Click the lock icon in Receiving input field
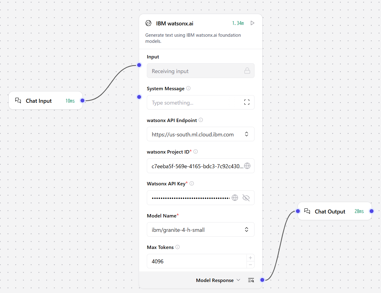 [x=247, y=71]
